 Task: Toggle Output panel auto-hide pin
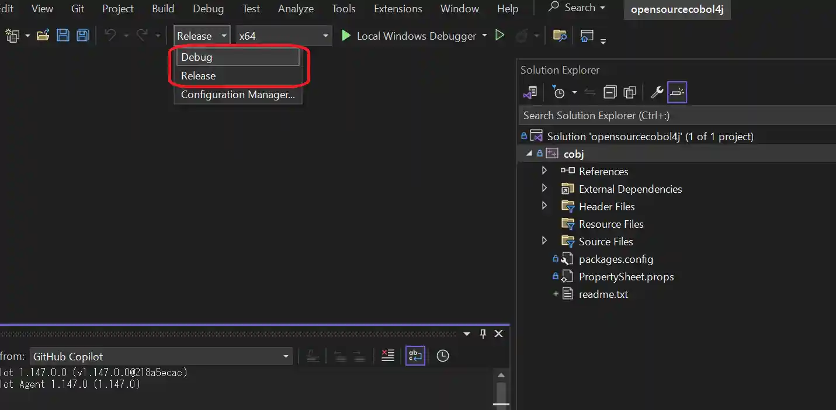tap(483, 333)
